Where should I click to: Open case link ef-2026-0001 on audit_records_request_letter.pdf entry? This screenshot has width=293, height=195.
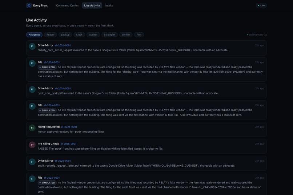pos(63,161)
